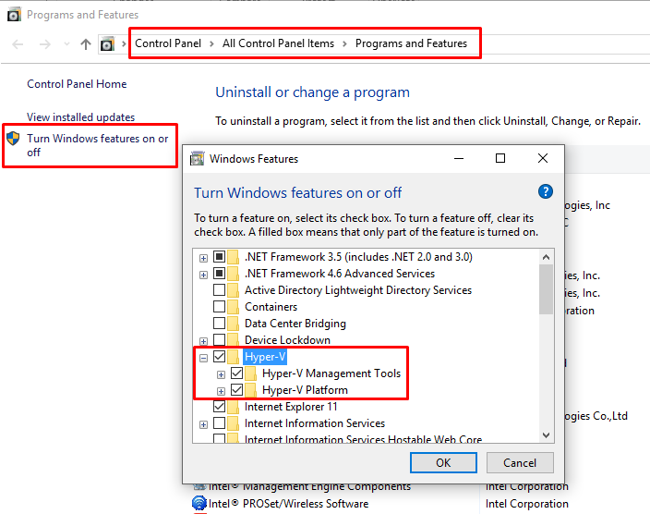Expand Device Lockdown tree node
This screenshot has height=514, width=650.
(x=203, y=341)
